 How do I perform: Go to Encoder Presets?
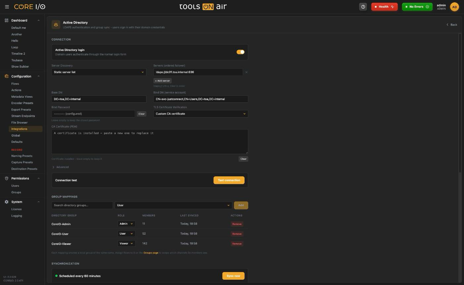pos(22,103)
